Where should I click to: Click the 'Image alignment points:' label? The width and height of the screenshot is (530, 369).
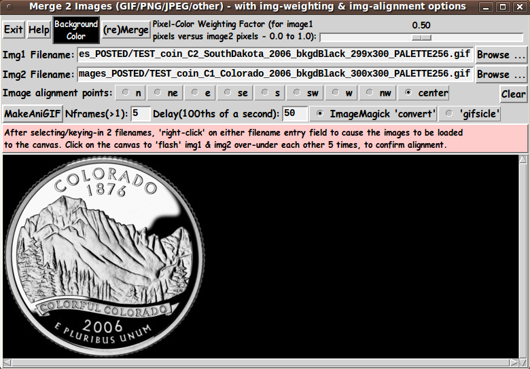point(58,93)
